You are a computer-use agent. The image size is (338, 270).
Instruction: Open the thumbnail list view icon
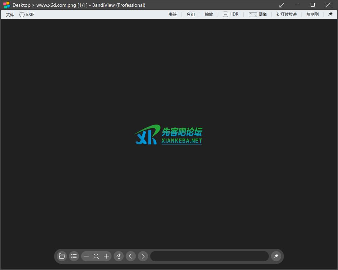pyautogui.click(x=74, y=256)
